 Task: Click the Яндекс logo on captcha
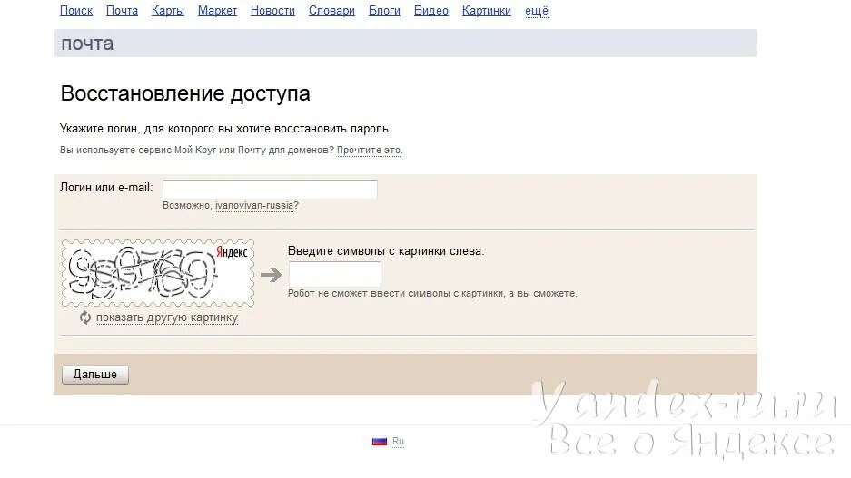(232, 252)
